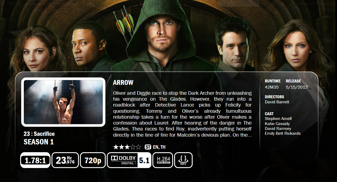The height and width of the screenshot is (182, 337).
Task: Click director David Barrett
Action: [277, 102]
